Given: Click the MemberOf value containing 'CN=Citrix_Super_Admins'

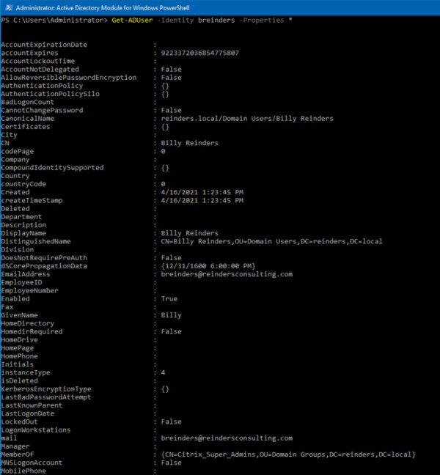Looking at the screenshot, I should coord(288,454).
